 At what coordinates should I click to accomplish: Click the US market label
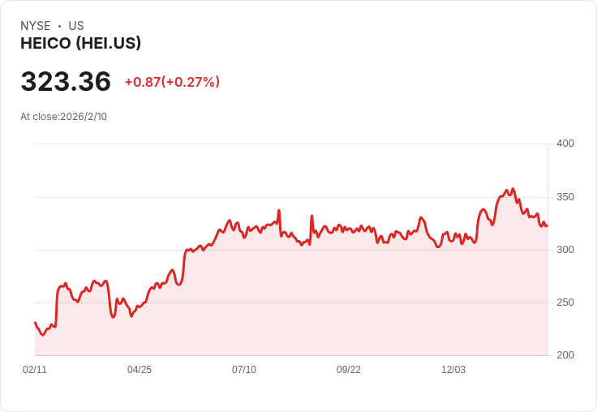pyautogui.click(x=76, y=26)
